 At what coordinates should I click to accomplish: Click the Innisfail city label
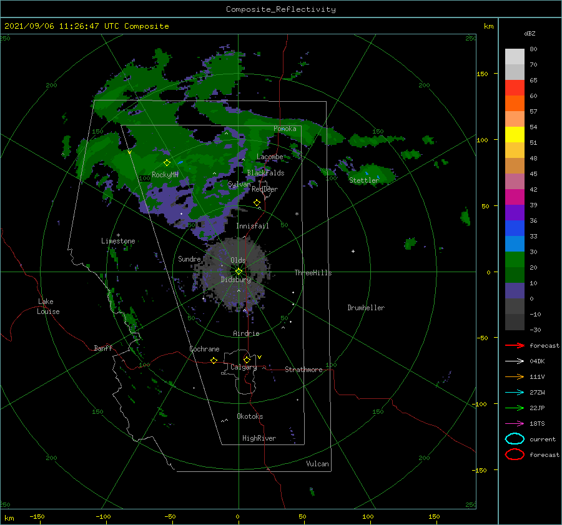point(252,226)
